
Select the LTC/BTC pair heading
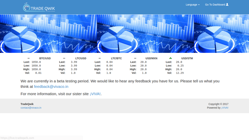point(116,58)
